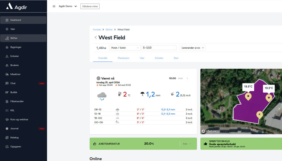
Task: Switch to the Plantevern tab
Action: (123, 58)
